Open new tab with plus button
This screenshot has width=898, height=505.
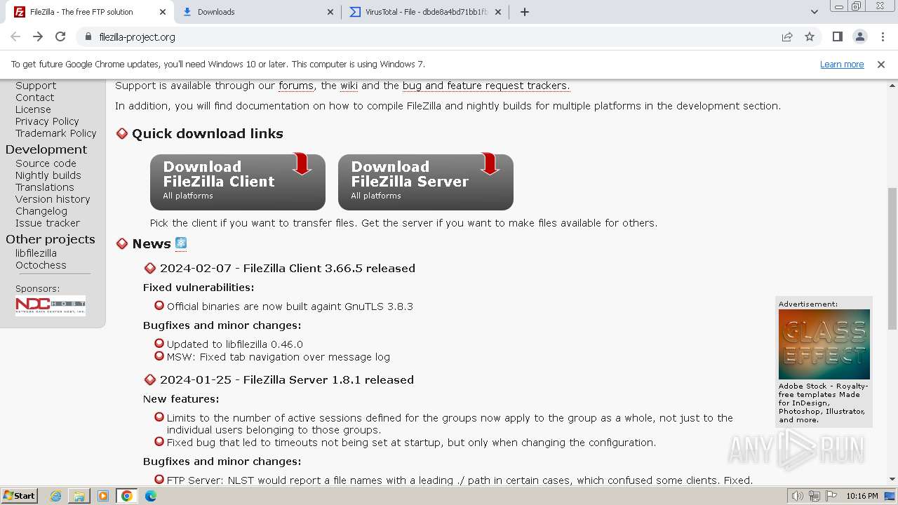coord(525,12)
